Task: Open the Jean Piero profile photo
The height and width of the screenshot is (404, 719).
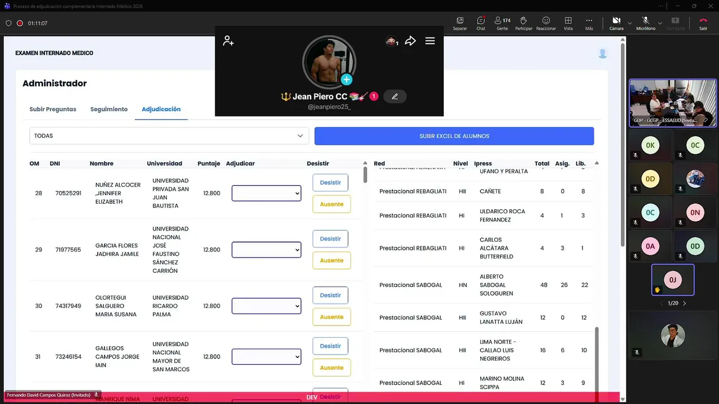Action: (329, 62)
